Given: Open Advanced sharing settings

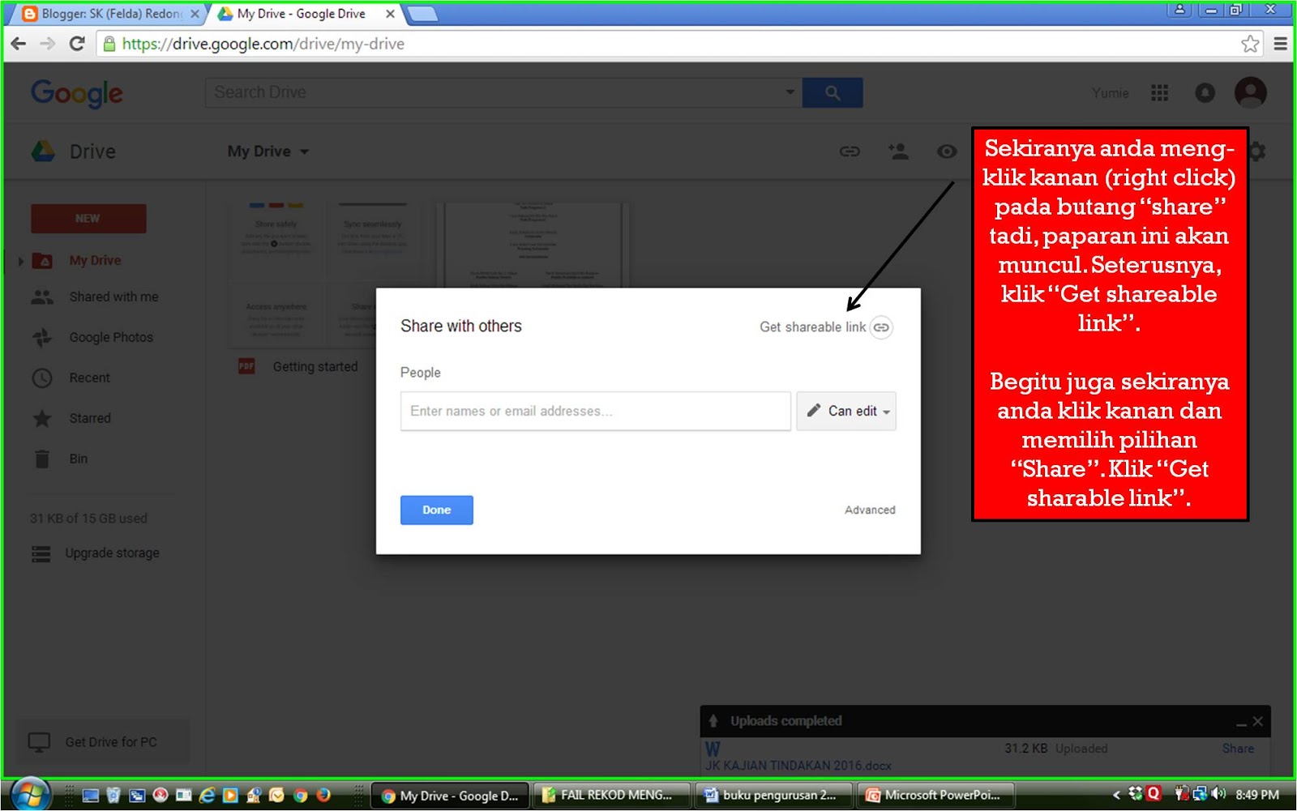Looking at the screenshot, I should [870, 510].
